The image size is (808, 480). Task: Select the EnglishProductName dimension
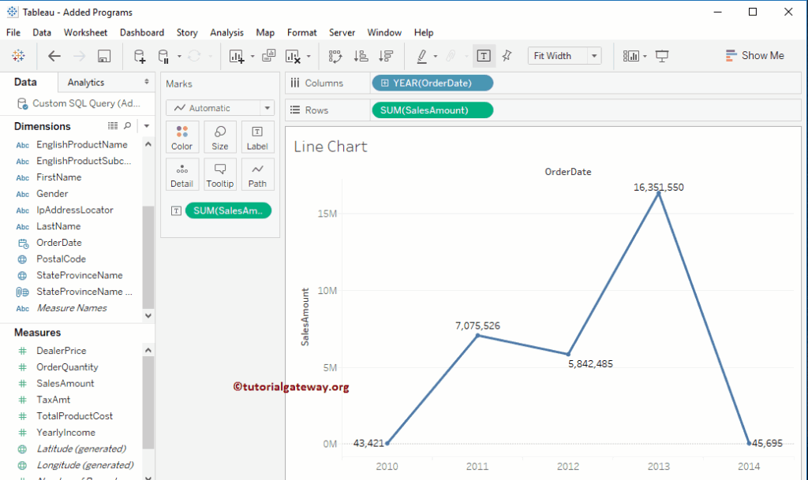(82, 144)
